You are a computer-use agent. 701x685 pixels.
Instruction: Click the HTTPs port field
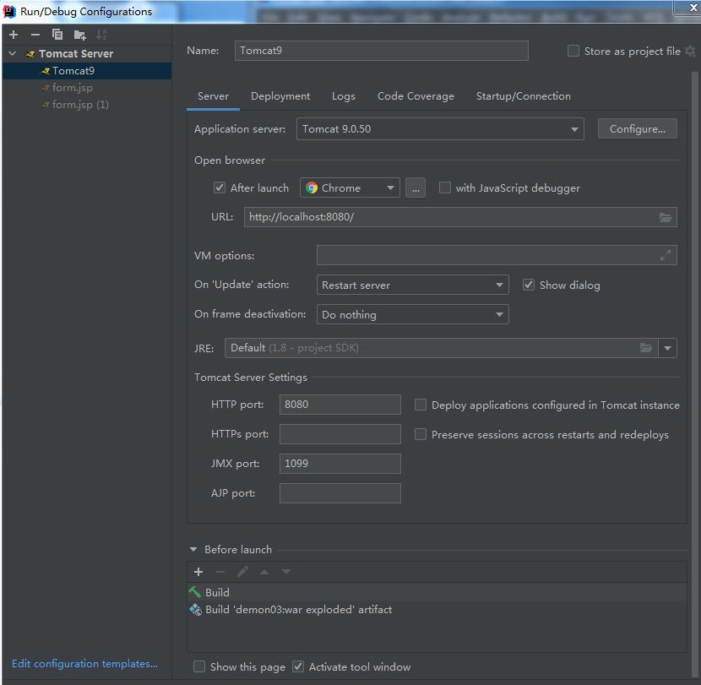pyautogui.click(x=340, y=434)
